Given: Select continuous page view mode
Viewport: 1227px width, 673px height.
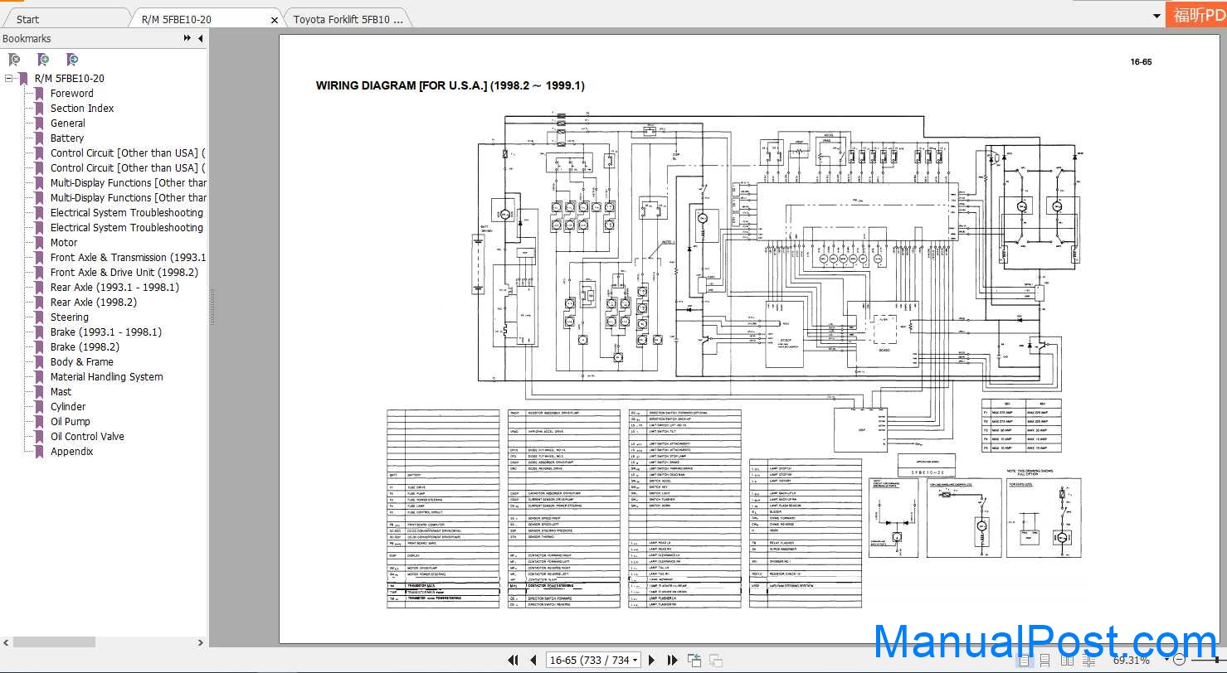Looking at the screenshot, I should (x=1045, y=661).
